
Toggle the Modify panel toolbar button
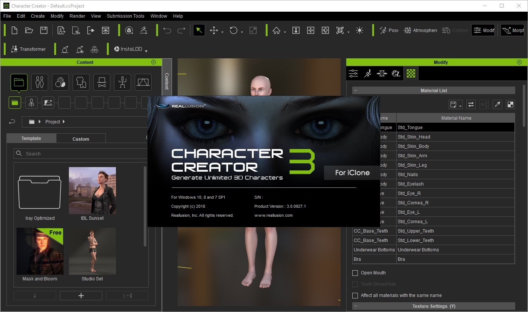[483, 30]
